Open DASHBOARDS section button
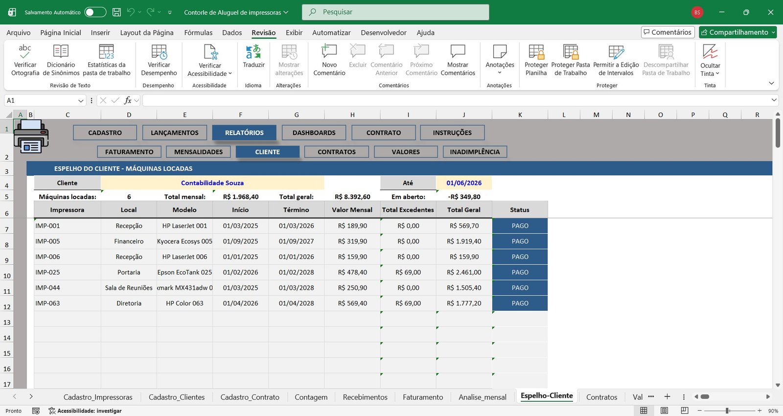Screen dimensions: 783x416 point(314,133)
